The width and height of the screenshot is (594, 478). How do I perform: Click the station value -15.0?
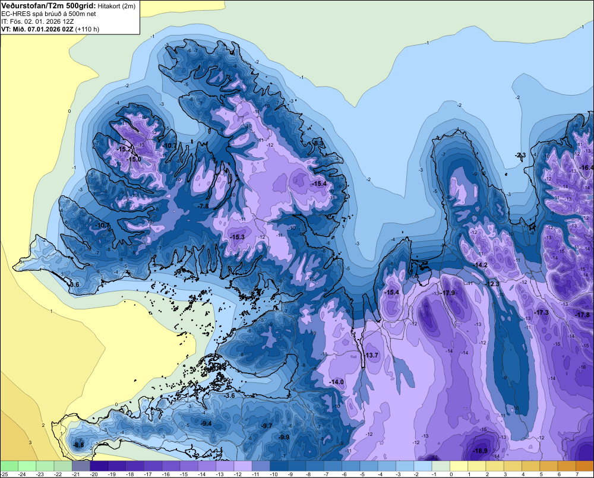(x=134, y=160)
